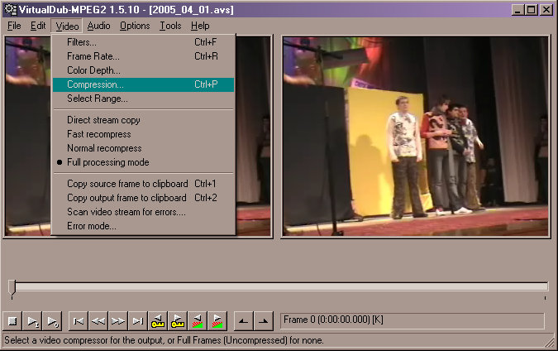The height and width of the screenshot is (351, 558).
Task: Choose Compression... from the Video menu
Action: (95, 84)
